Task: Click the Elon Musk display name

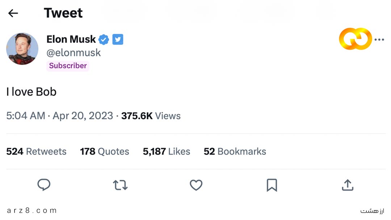Action: (71, 39)
